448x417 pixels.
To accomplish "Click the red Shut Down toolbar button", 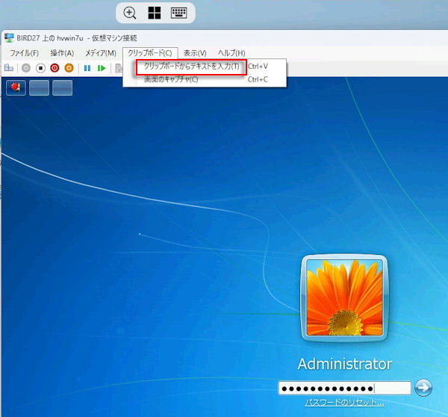I will pos(55,68).
